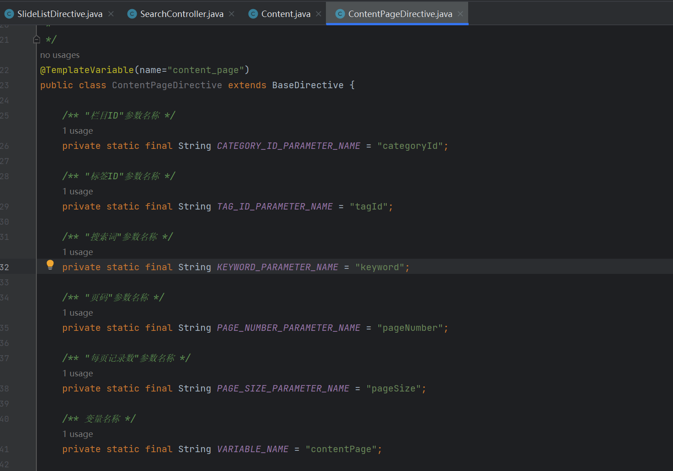Click the 变量名称 doc comment
The height and width of the screenshot is (471, 673).
point(99,419)
